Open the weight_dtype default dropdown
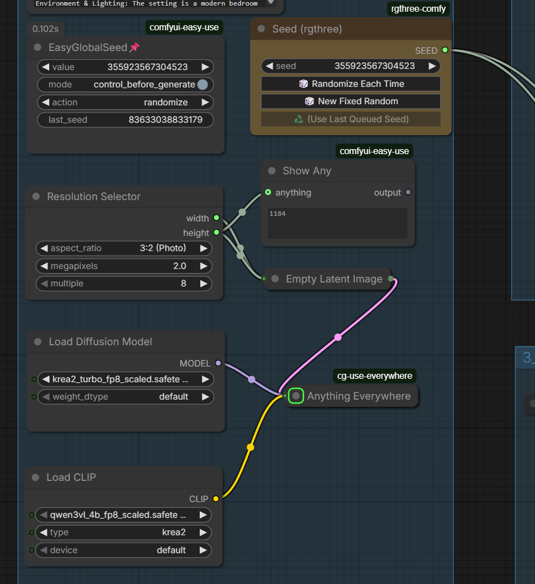The width and height of the screenshot is (535, 584). click(x=126, y=397)
